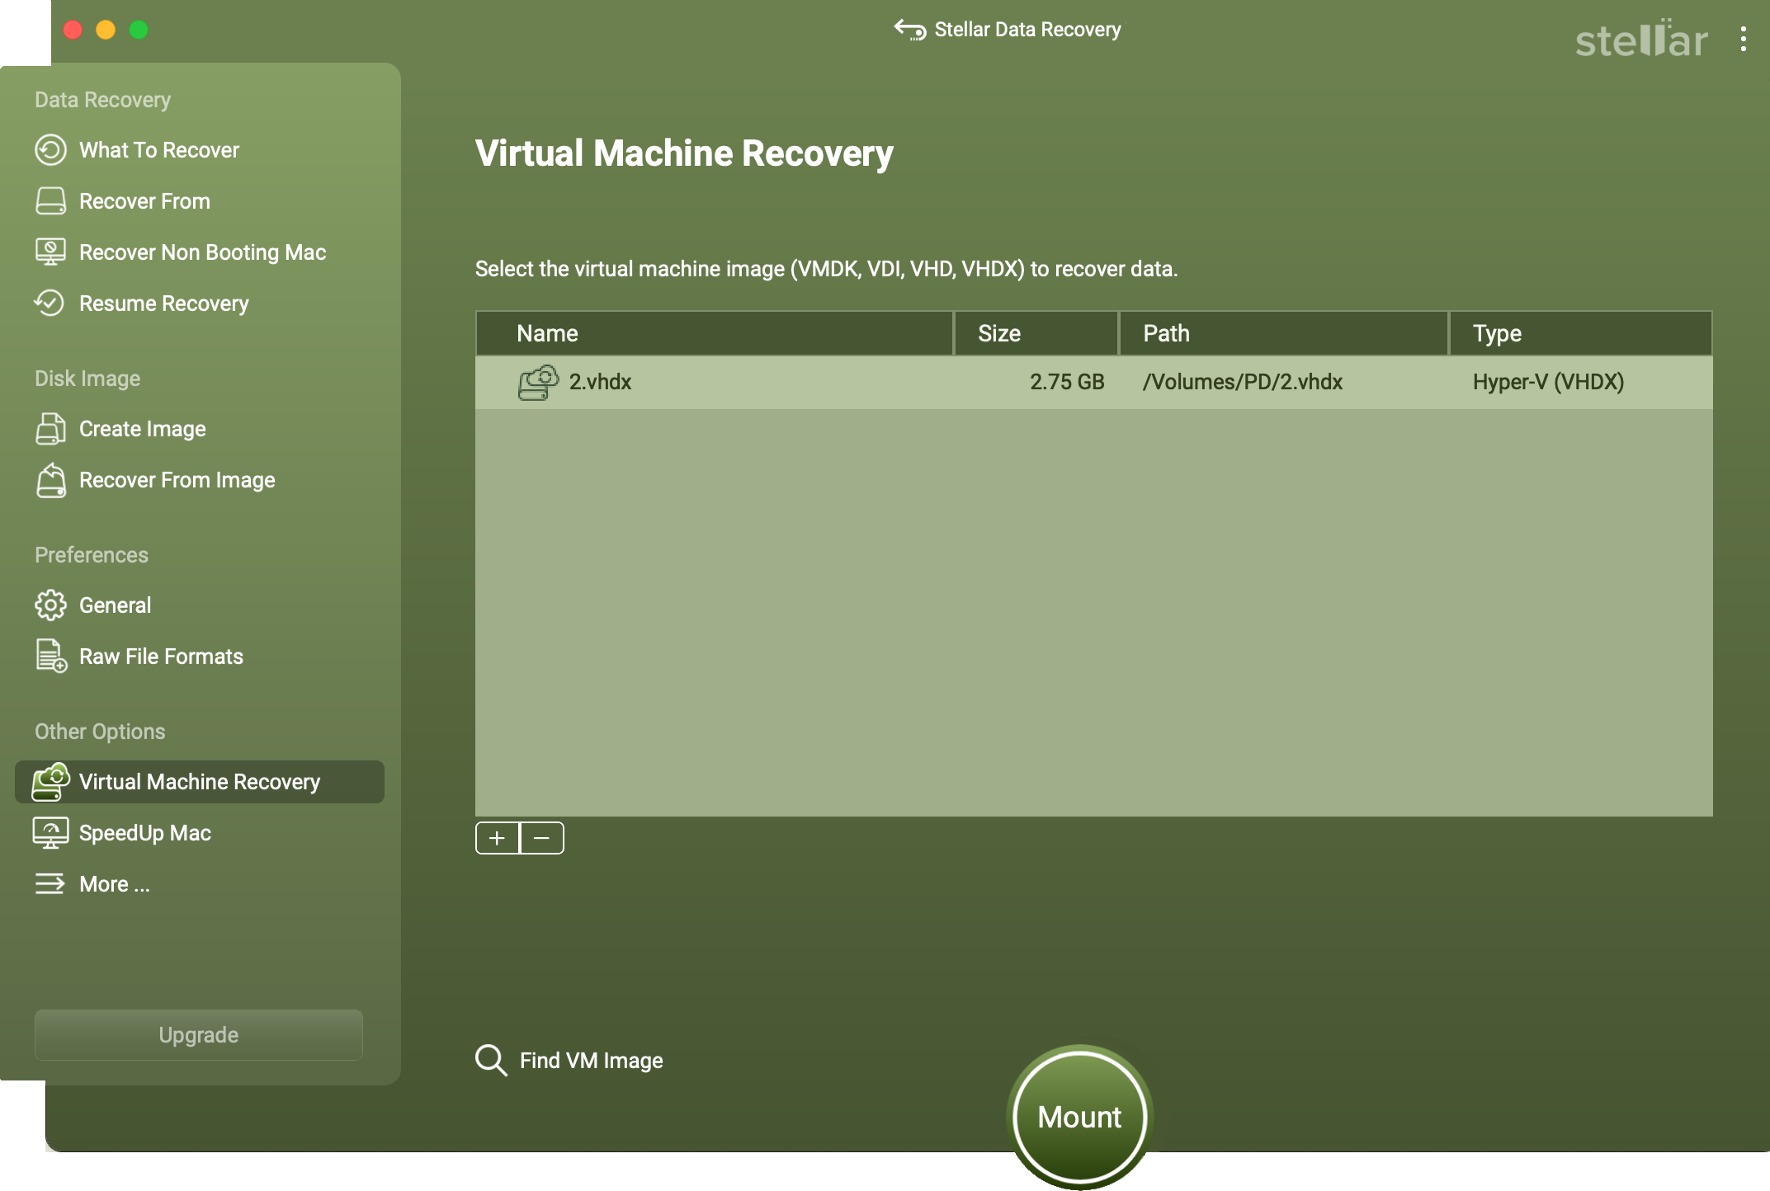
Task: Click the General gear icon
Action: [50, 605]
